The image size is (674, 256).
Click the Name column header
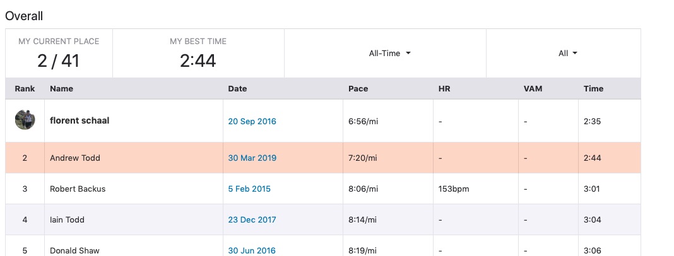[x=61, y=89]
